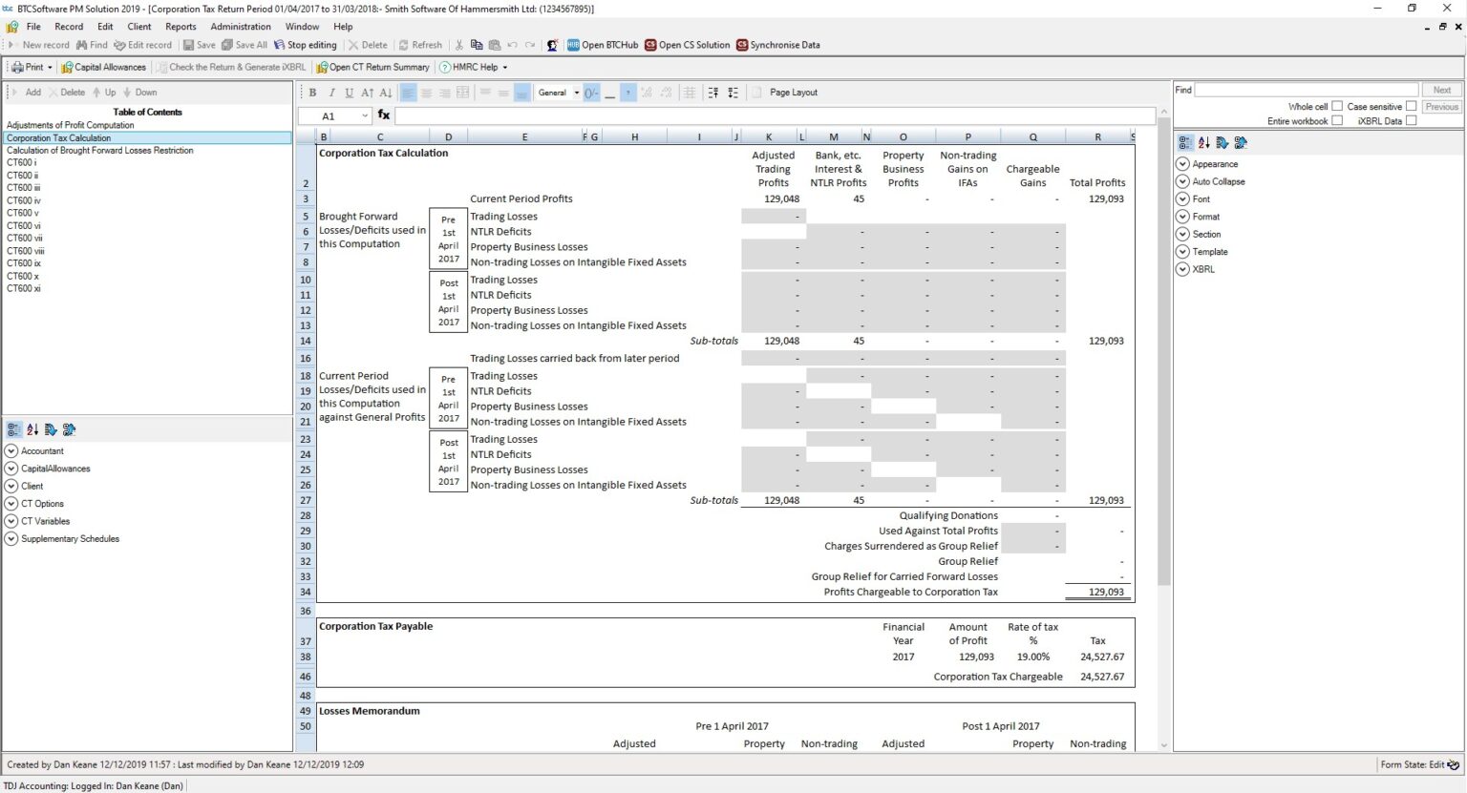Viewport: 1467px width, 793px height.
Task: Toggle bold formatting in the spreadsheet toolbar
Action: [312, 93]
